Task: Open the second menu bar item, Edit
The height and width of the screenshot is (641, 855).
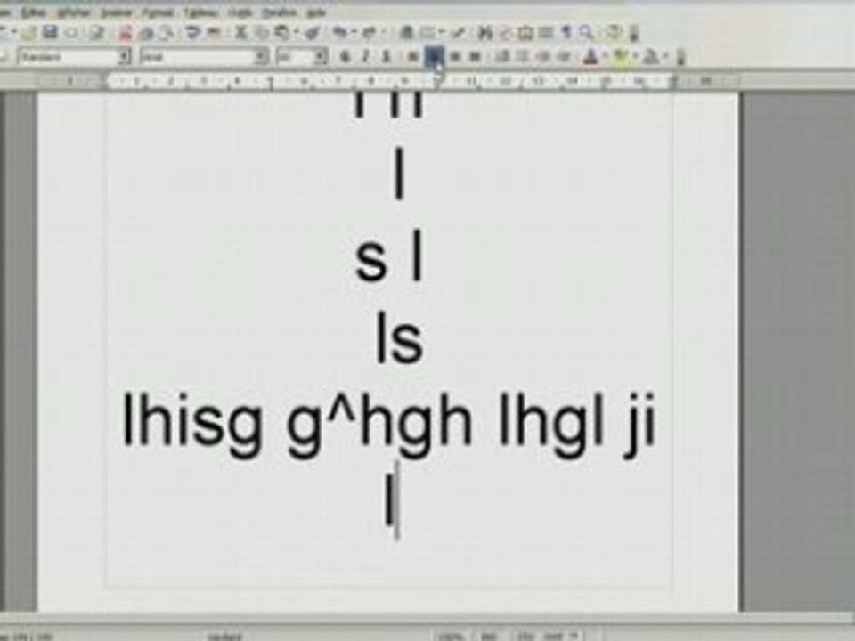Action: click(33, 12)
